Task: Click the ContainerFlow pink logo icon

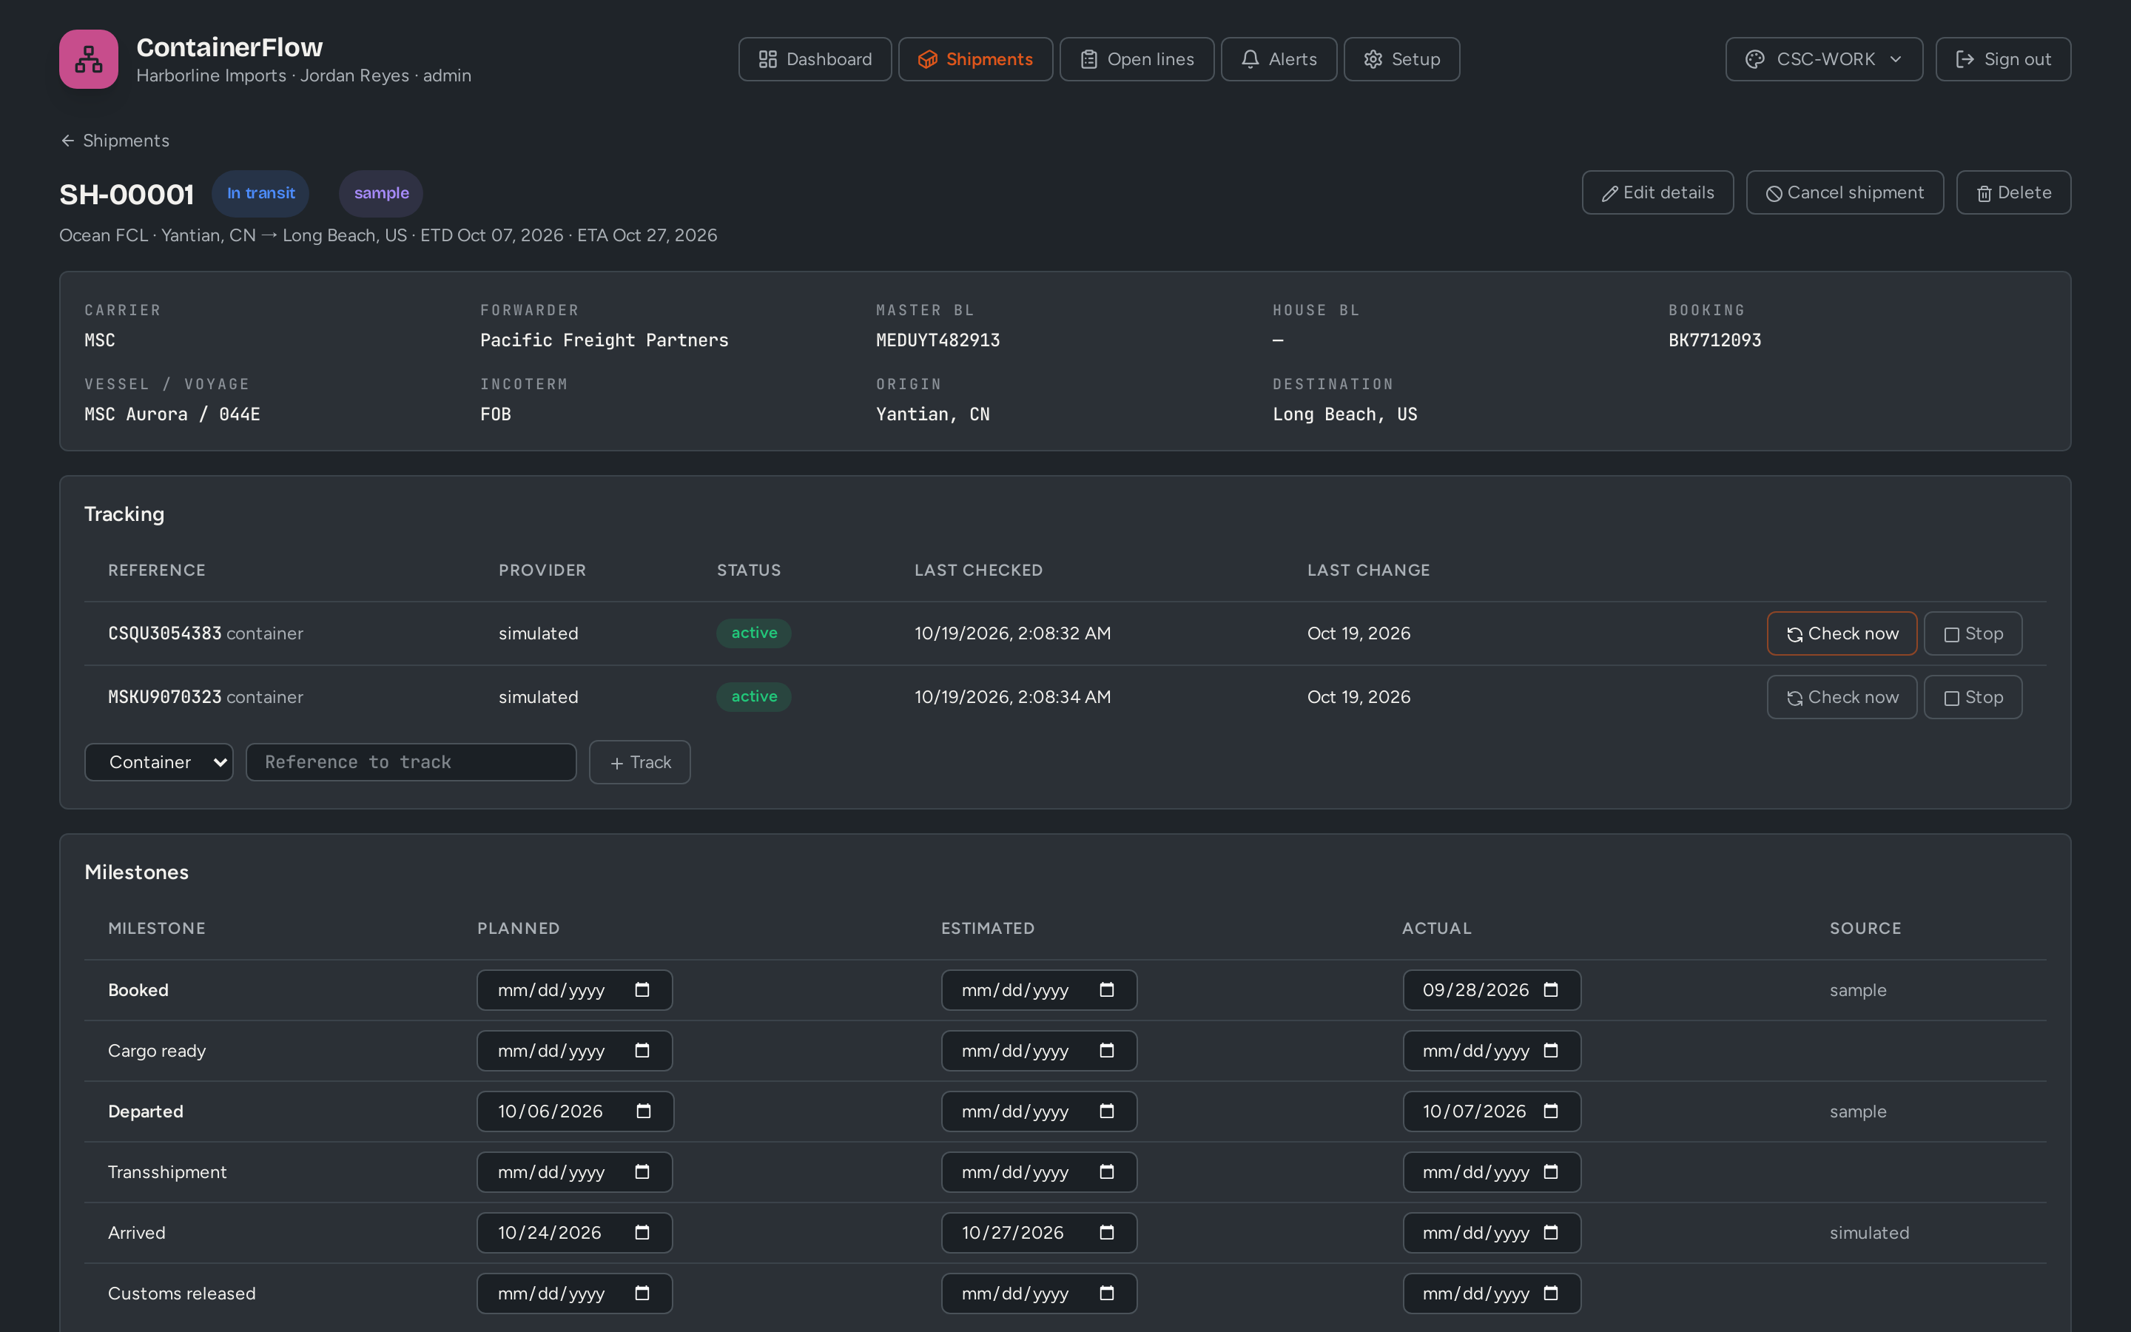Action: coord(88,59)
